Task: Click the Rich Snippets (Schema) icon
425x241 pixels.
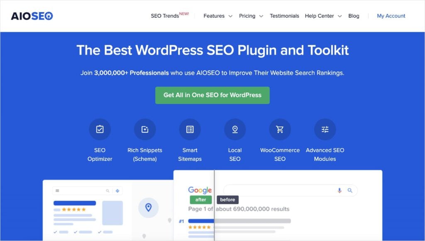Action: pos(145,129)
